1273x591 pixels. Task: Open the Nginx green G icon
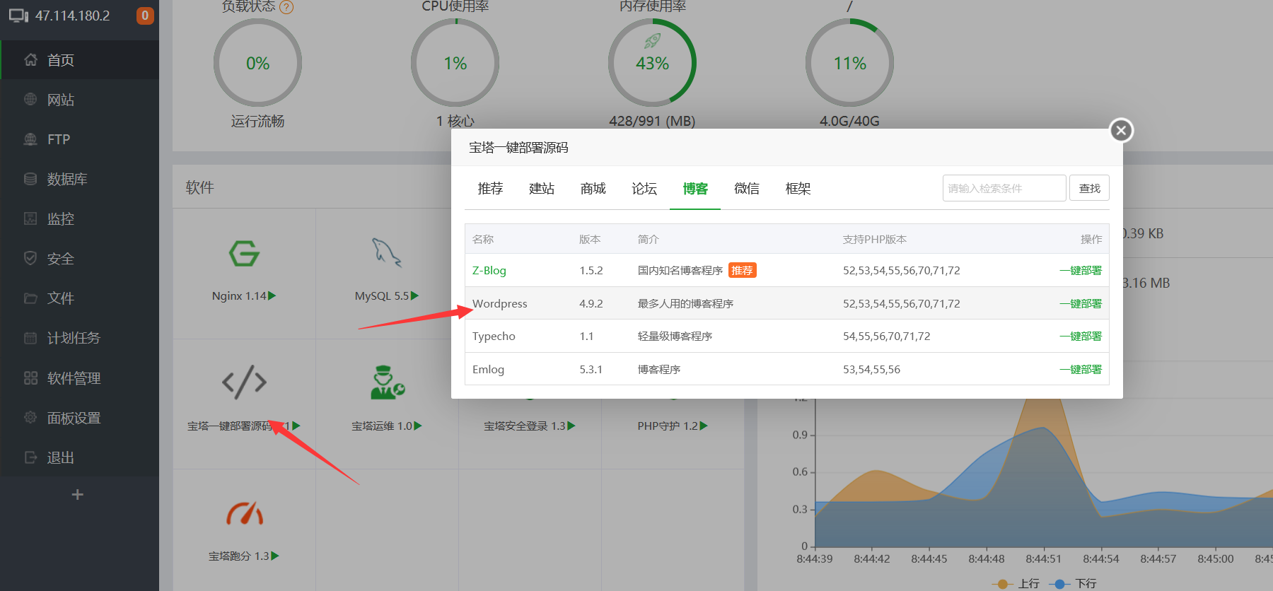244,253
